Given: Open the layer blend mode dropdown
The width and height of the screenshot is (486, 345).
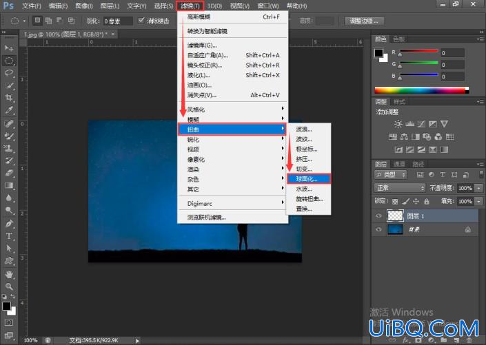Looking at the screenshot, I should (x=400, y=188).
